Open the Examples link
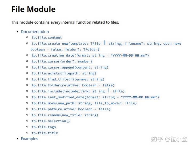 coord(29,139)
